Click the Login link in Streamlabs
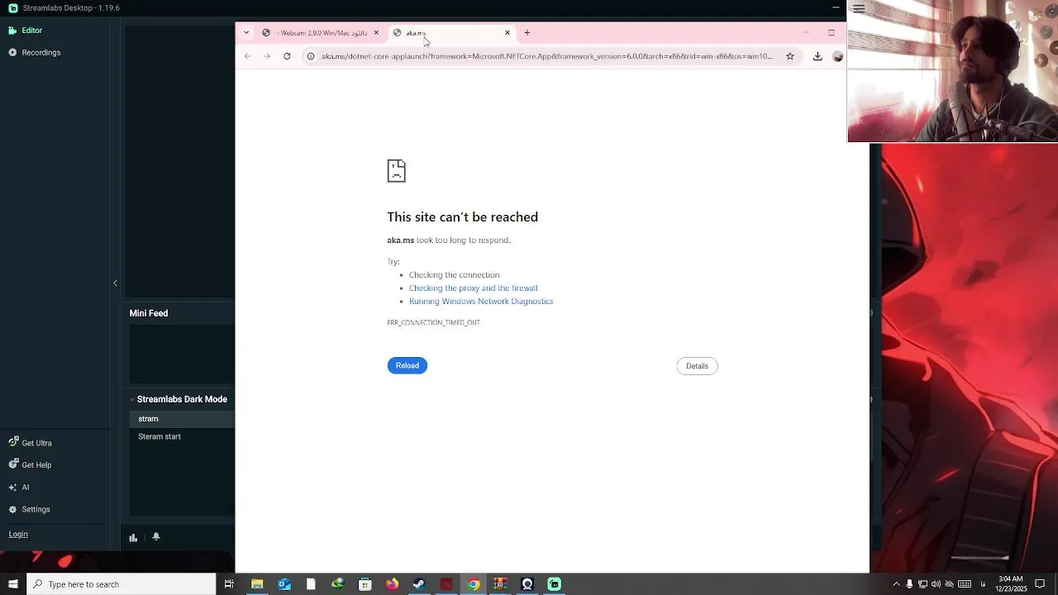1058x595 pixels. click(x=18, y=535)
